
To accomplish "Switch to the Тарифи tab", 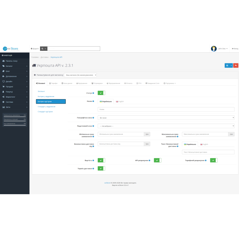I will tap(53, 83).
